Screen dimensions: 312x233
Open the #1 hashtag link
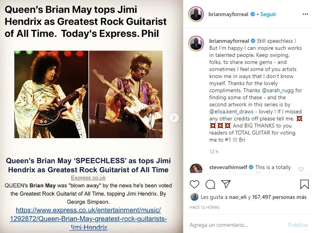click(x=230, y=140)
